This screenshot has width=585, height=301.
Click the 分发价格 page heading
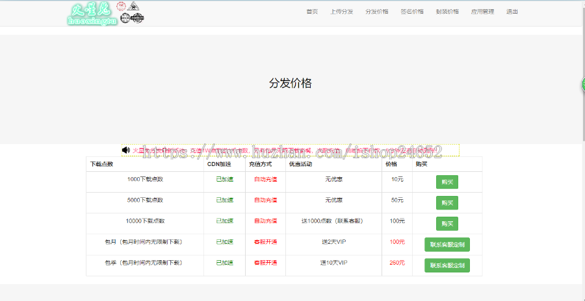(291, 83)
